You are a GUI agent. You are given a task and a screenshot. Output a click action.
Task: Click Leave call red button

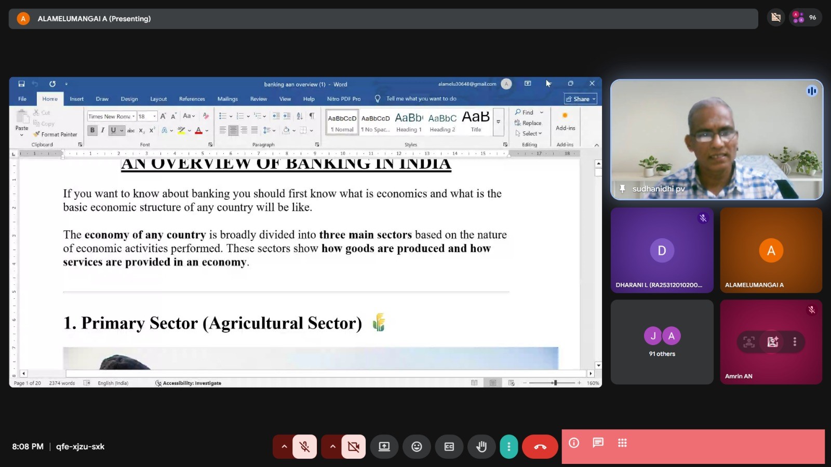point(540,446)
